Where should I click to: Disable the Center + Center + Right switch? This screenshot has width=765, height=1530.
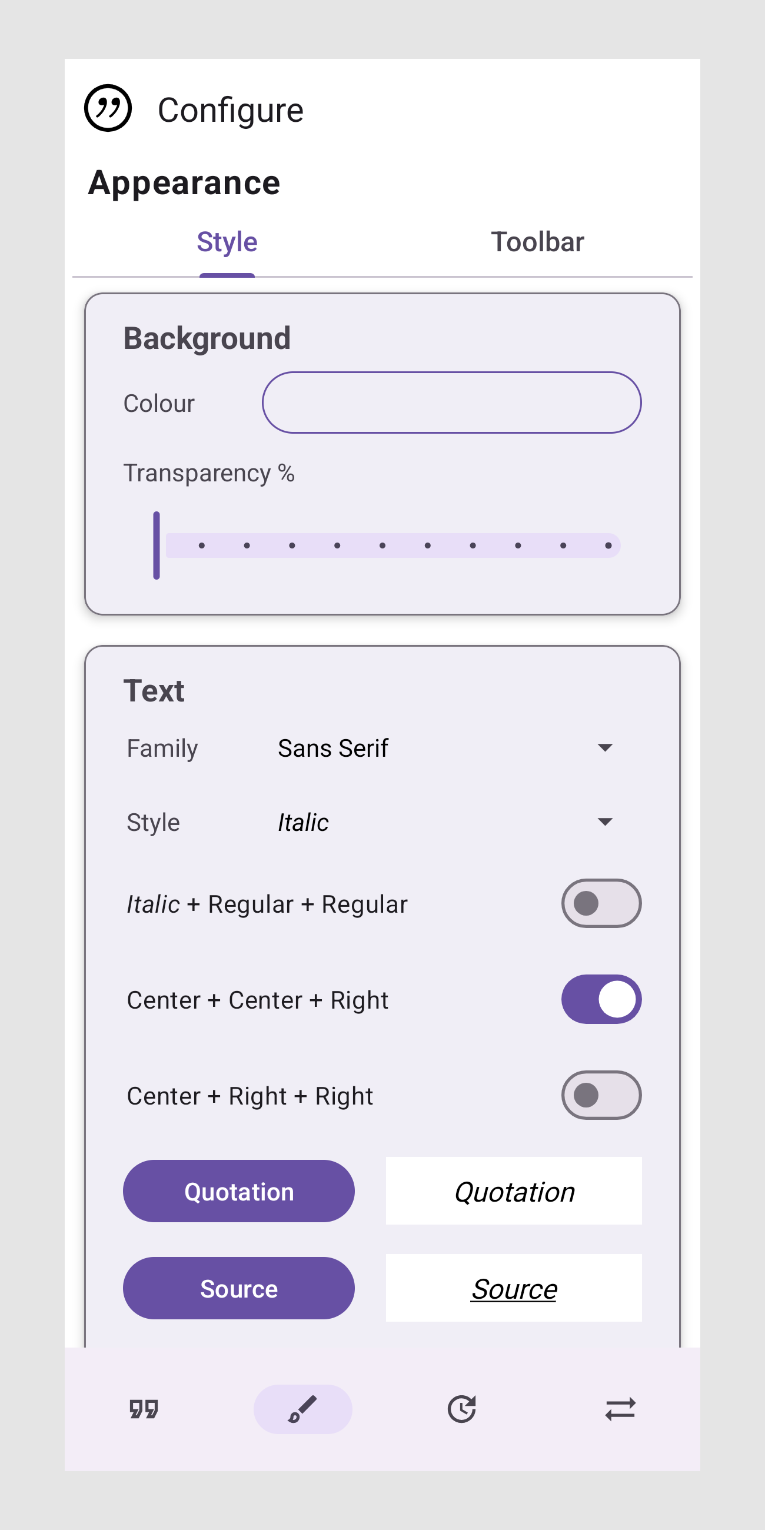tap(601, 1000)
